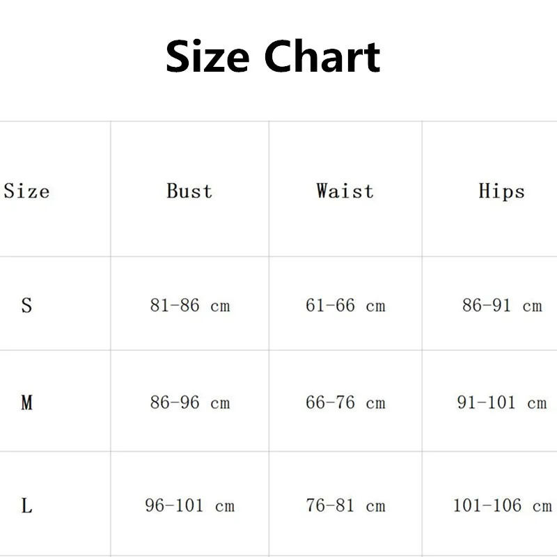
Task: Click the 86-96 cm bust cell
Action: pos(189,402)
